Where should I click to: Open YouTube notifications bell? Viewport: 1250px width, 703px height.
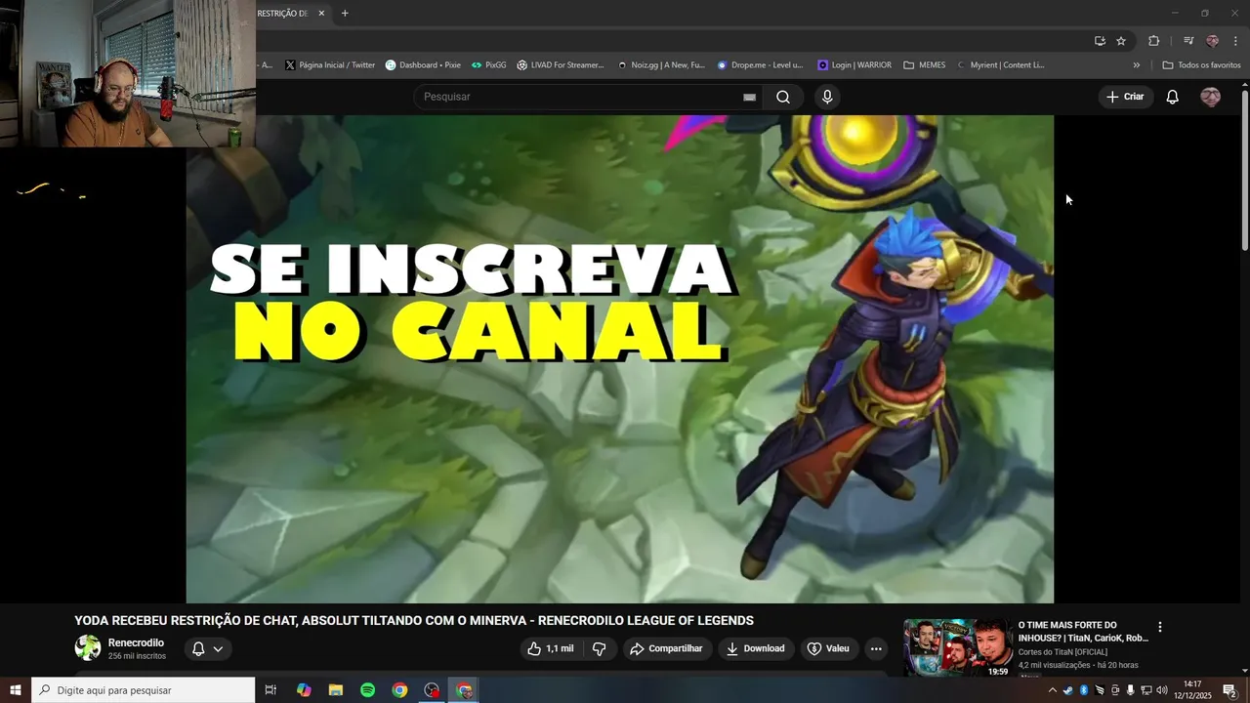[1173, 97]
